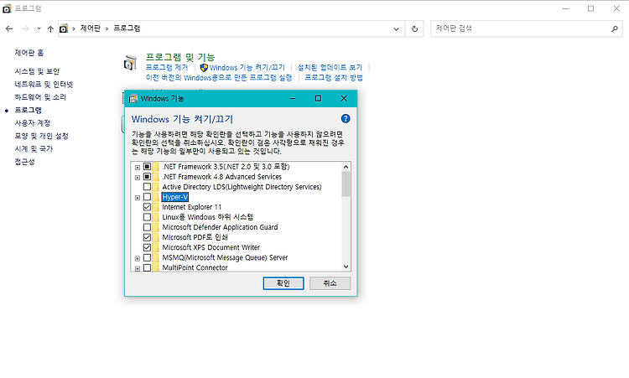Maximize the Windows 기능 dialog
The image size is (629, 378).
[318, 99]
